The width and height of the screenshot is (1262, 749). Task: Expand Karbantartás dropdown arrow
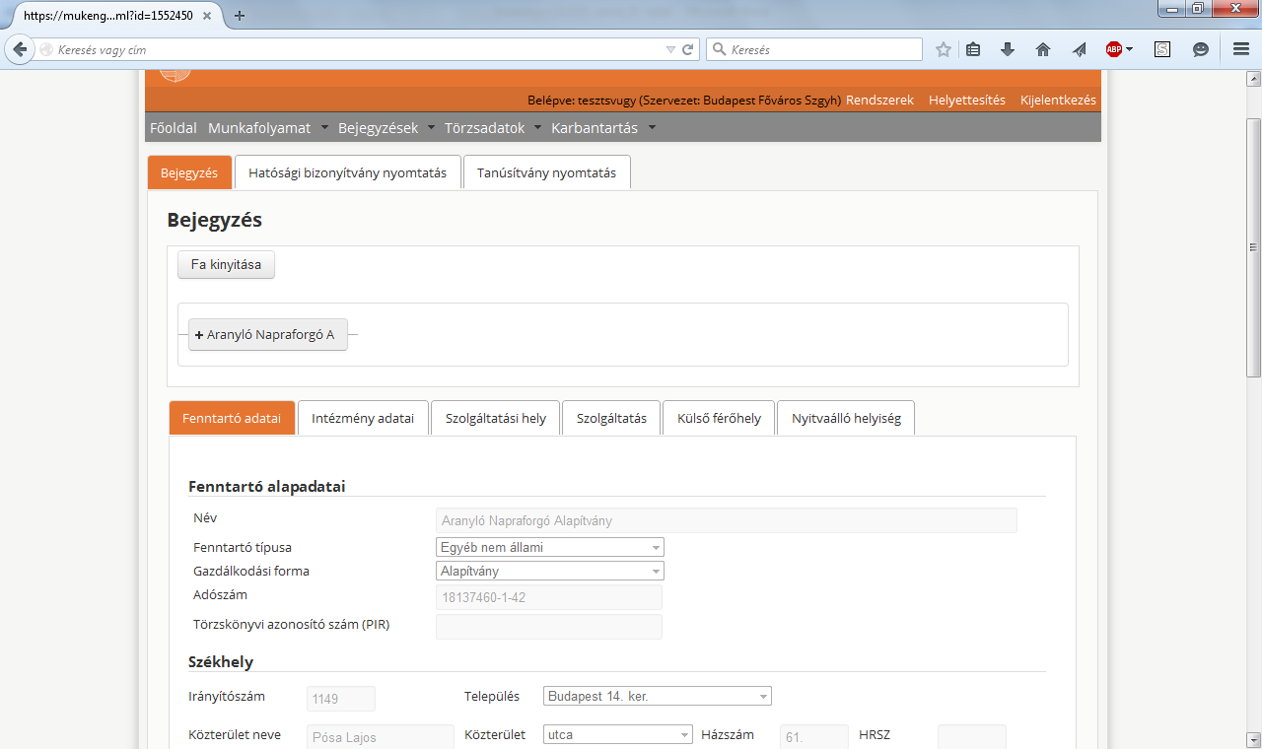pos(652,128)
